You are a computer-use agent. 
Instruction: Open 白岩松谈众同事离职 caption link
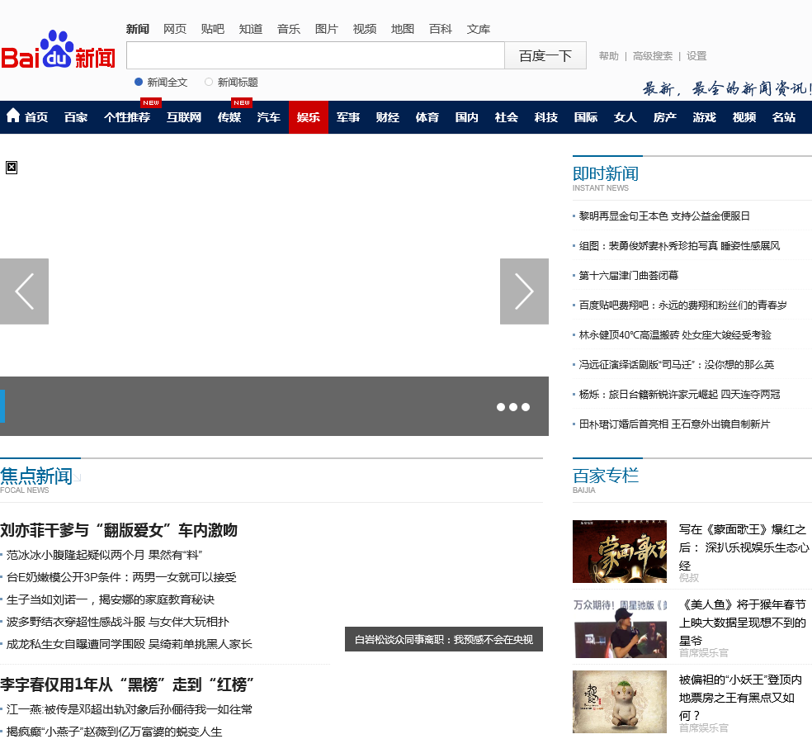[444, 639]
